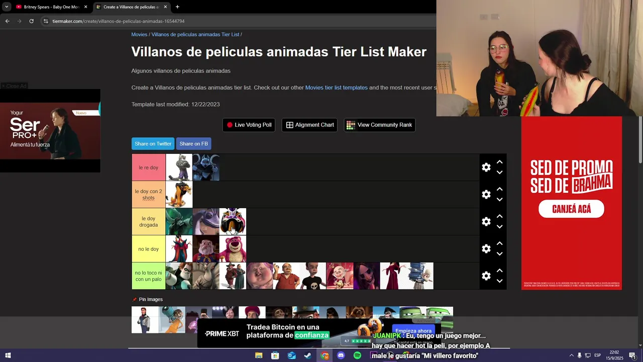The width and height of the screenshot is (643, 362).
Task: Move 'no lo toco ni con un palo' row up
Action: [499, 270]
